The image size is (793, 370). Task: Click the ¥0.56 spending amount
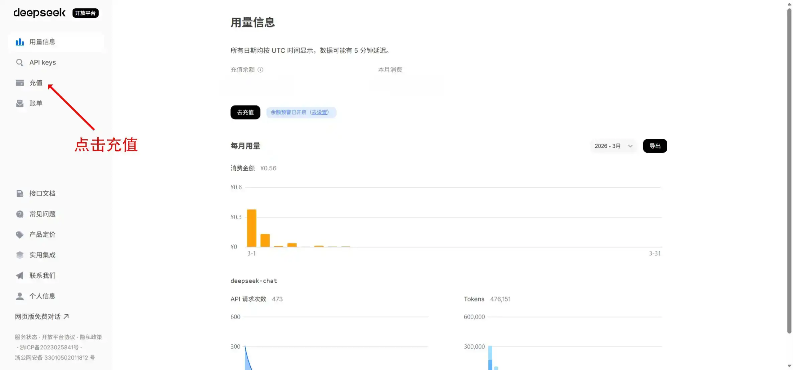pos(268,168)
